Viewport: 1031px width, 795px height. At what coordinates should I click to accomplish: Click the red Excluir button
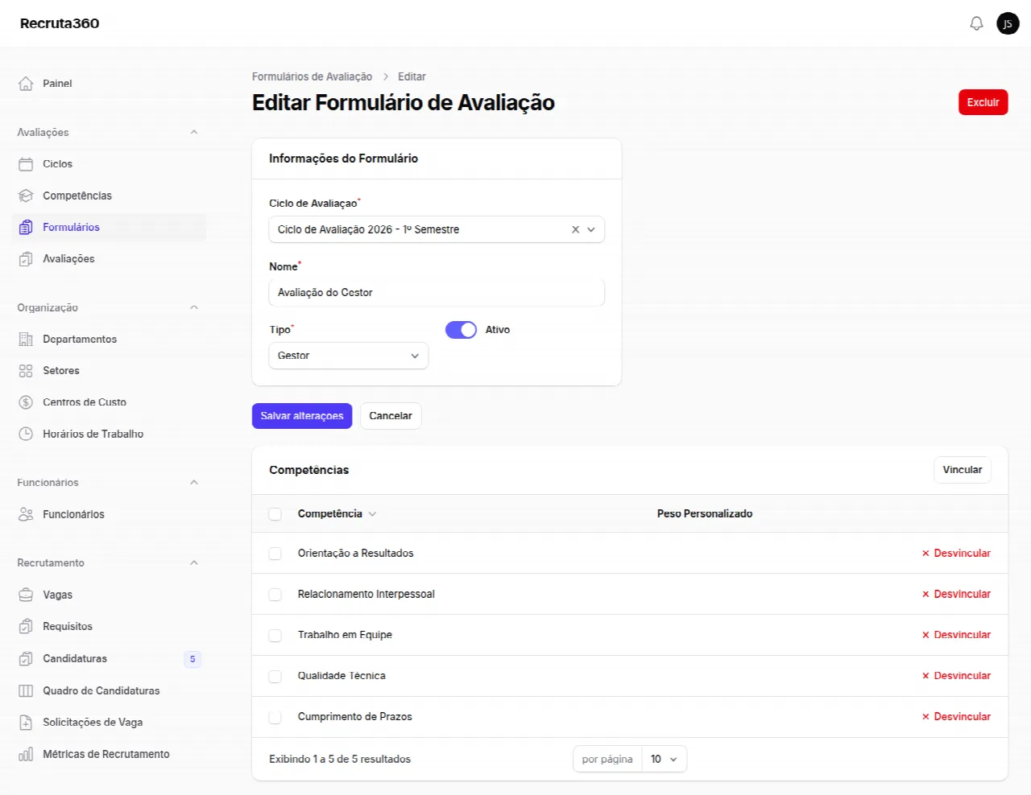[x=983, y=102]
